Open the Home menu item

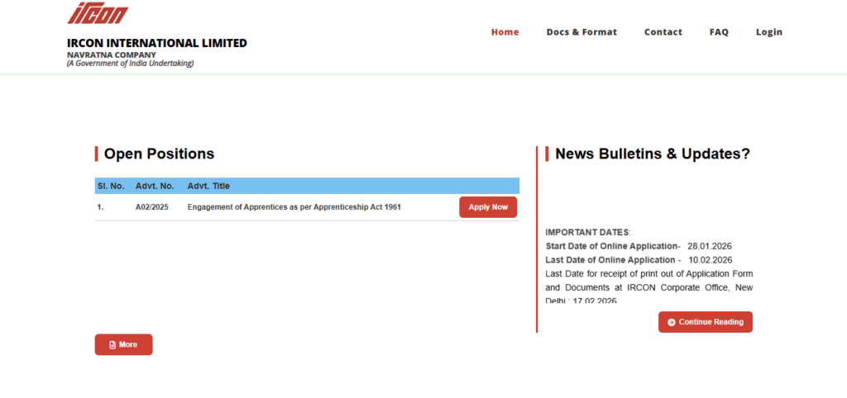click(x=505, y=32)
